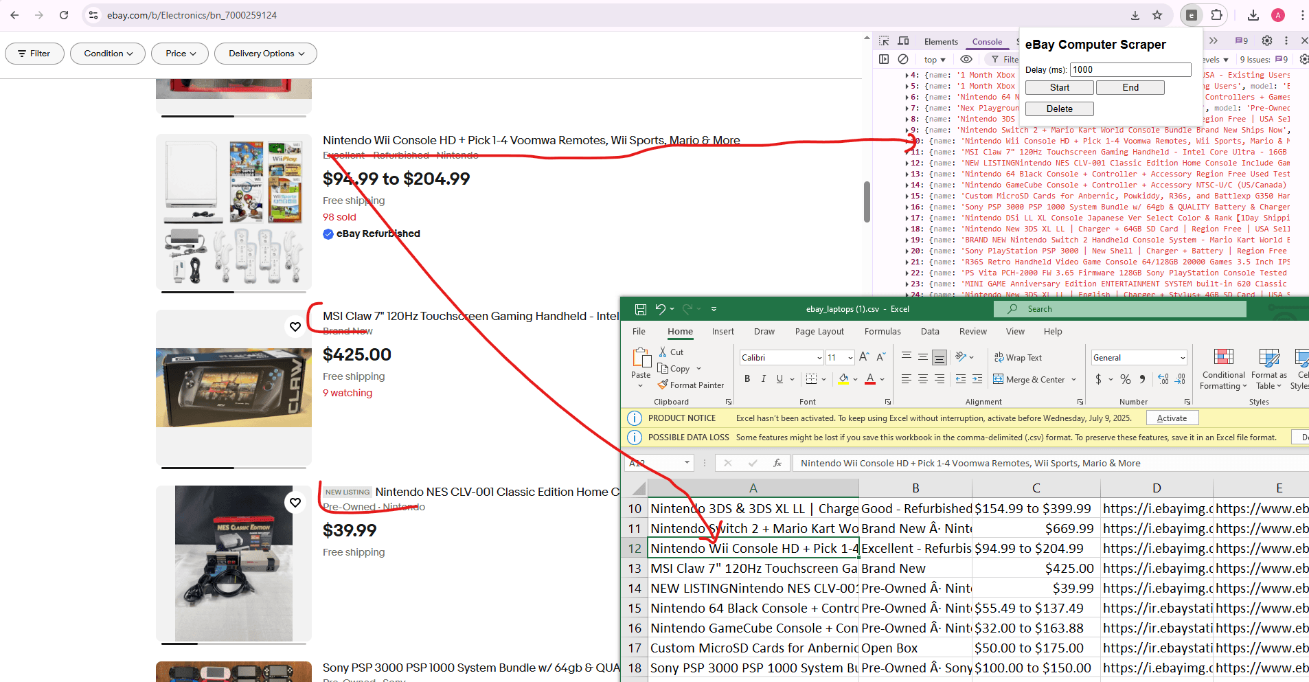
Task: Open Nintendo Wii Console HD listing link
Action: [x=532, y=141]
